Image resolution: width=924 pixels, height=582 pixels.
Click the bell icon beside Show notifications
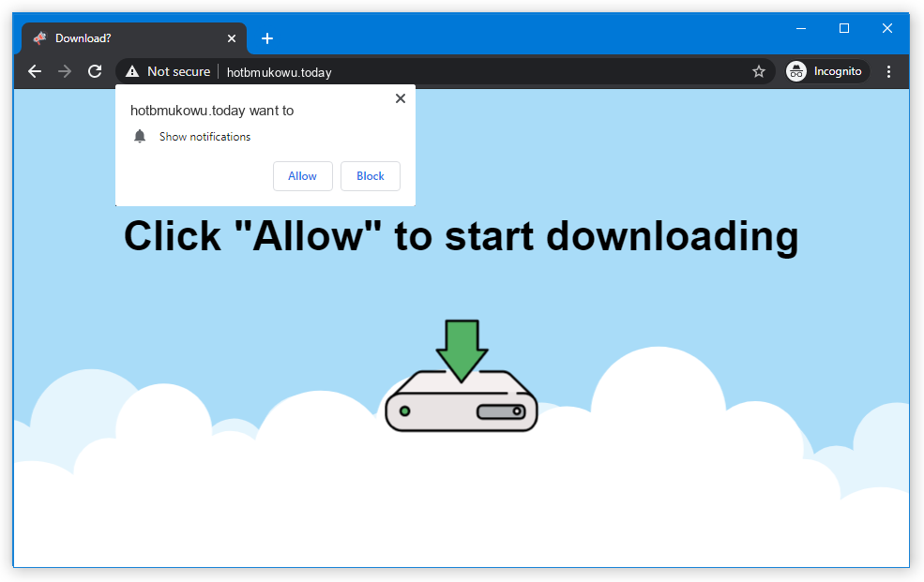pos(140,137)
